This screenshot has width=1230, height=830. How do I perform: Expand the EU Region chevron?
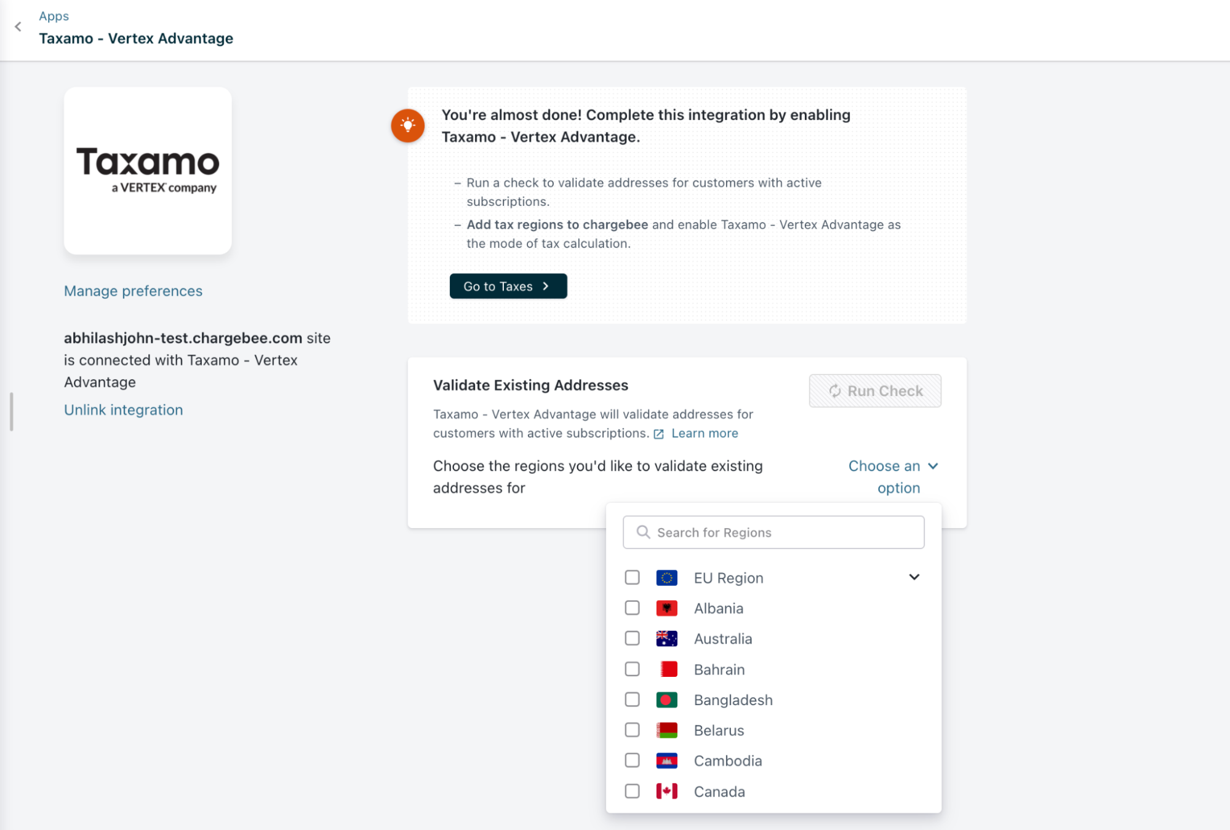pyautogui.click(x=914, y=577)
